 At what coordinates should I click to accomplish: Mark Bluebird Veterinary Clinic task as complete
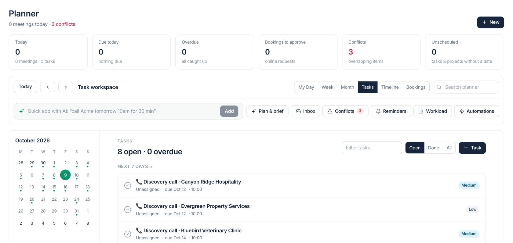(128, 234)
